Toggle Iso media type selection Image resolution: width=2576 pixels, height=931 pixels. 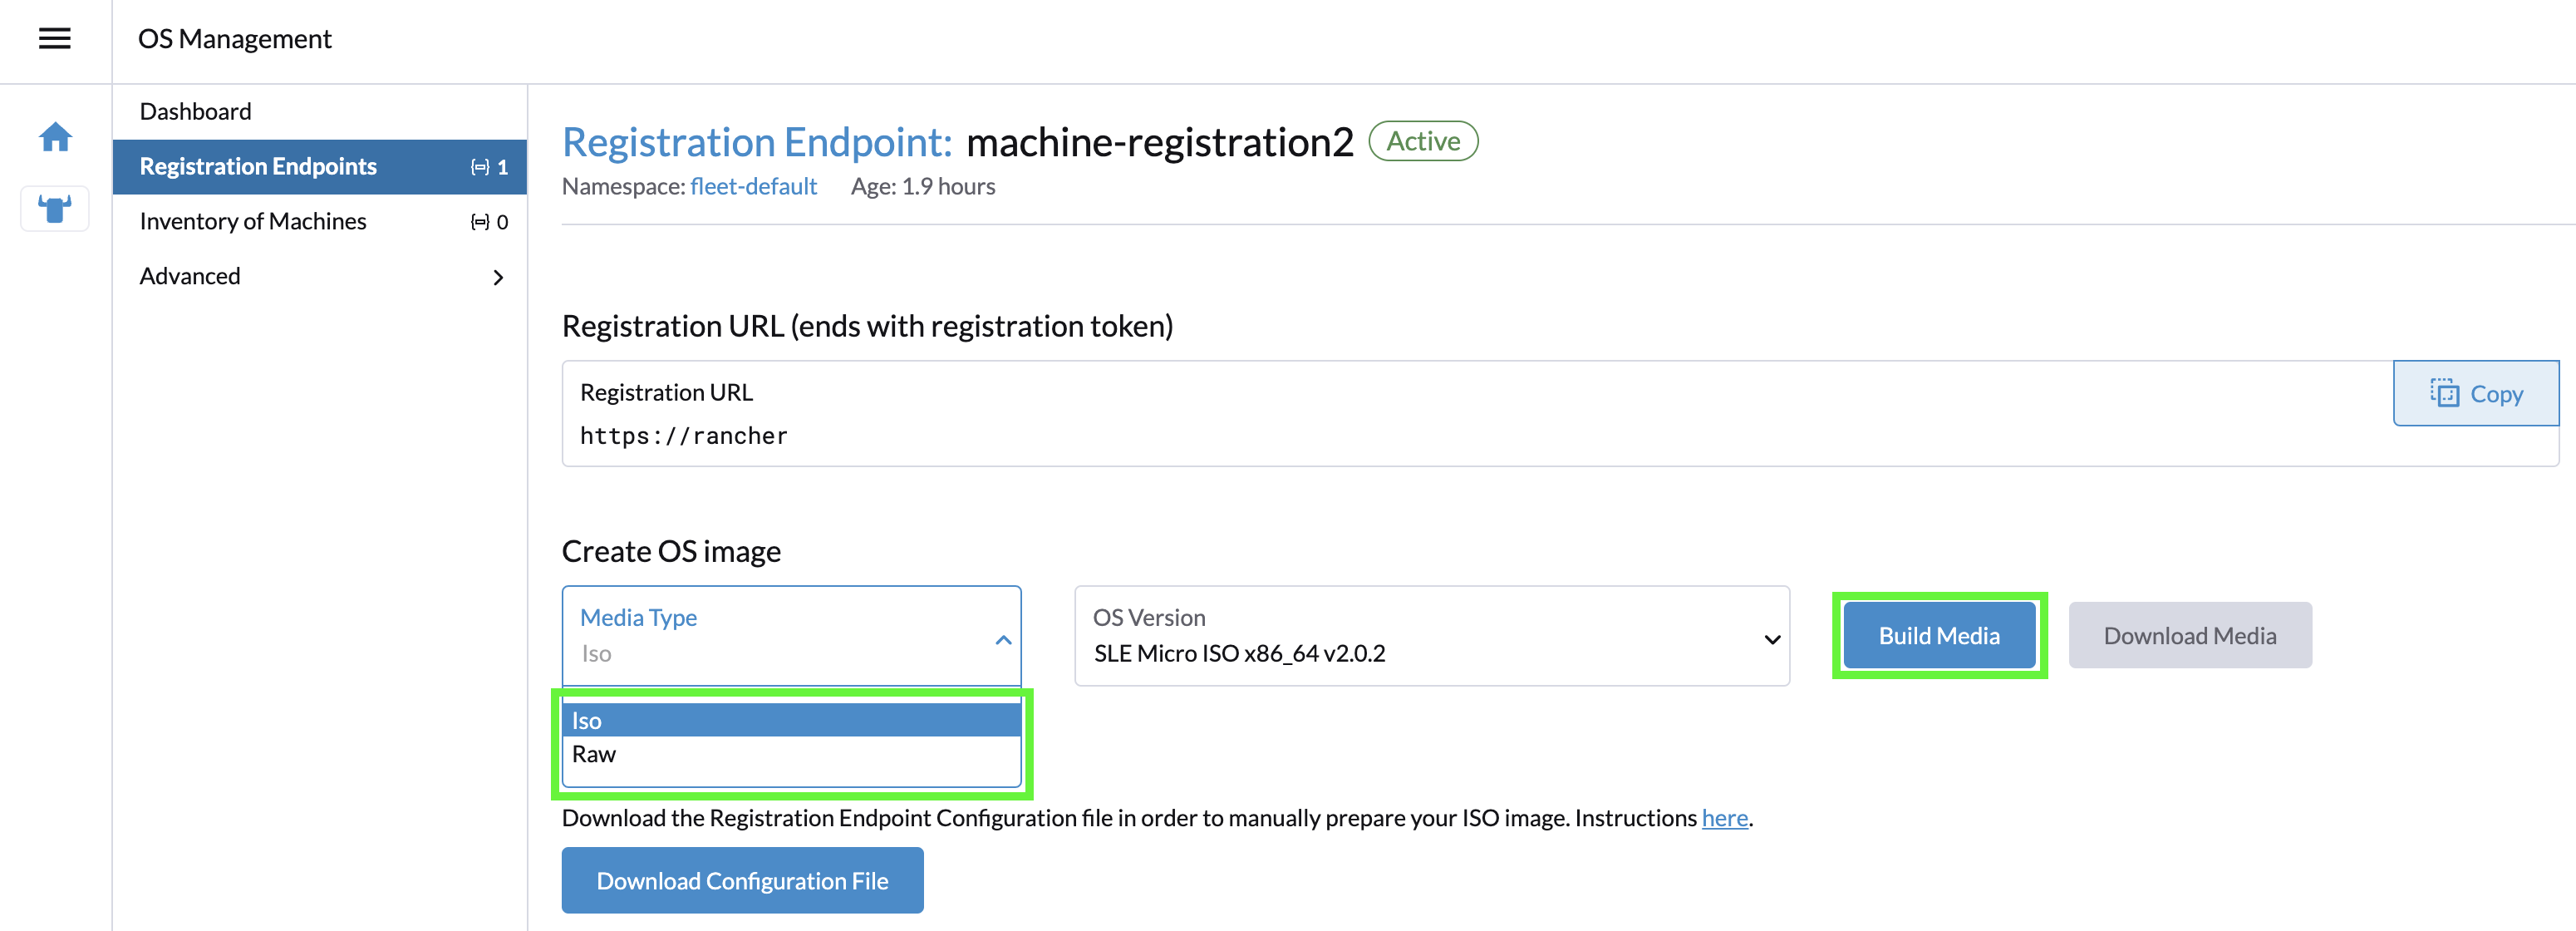click(795, 717)
